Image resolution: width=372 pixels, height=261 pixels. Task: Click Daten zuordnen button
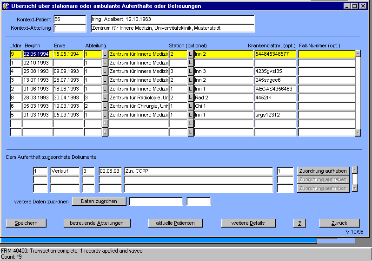[x=99, y=201]
